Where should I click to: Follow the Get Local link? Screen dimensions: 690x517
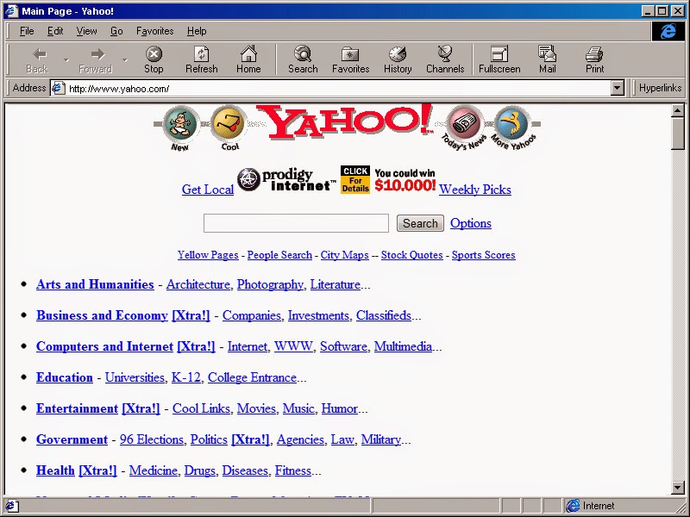[208, 190]
